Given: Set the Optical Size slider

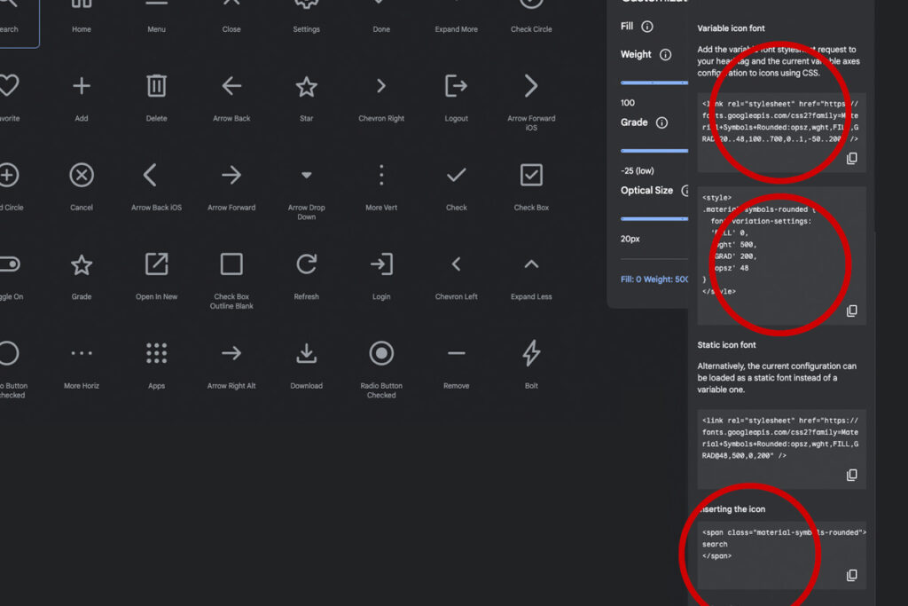Looking at the screenshot, I should click(x=654, y=219).
